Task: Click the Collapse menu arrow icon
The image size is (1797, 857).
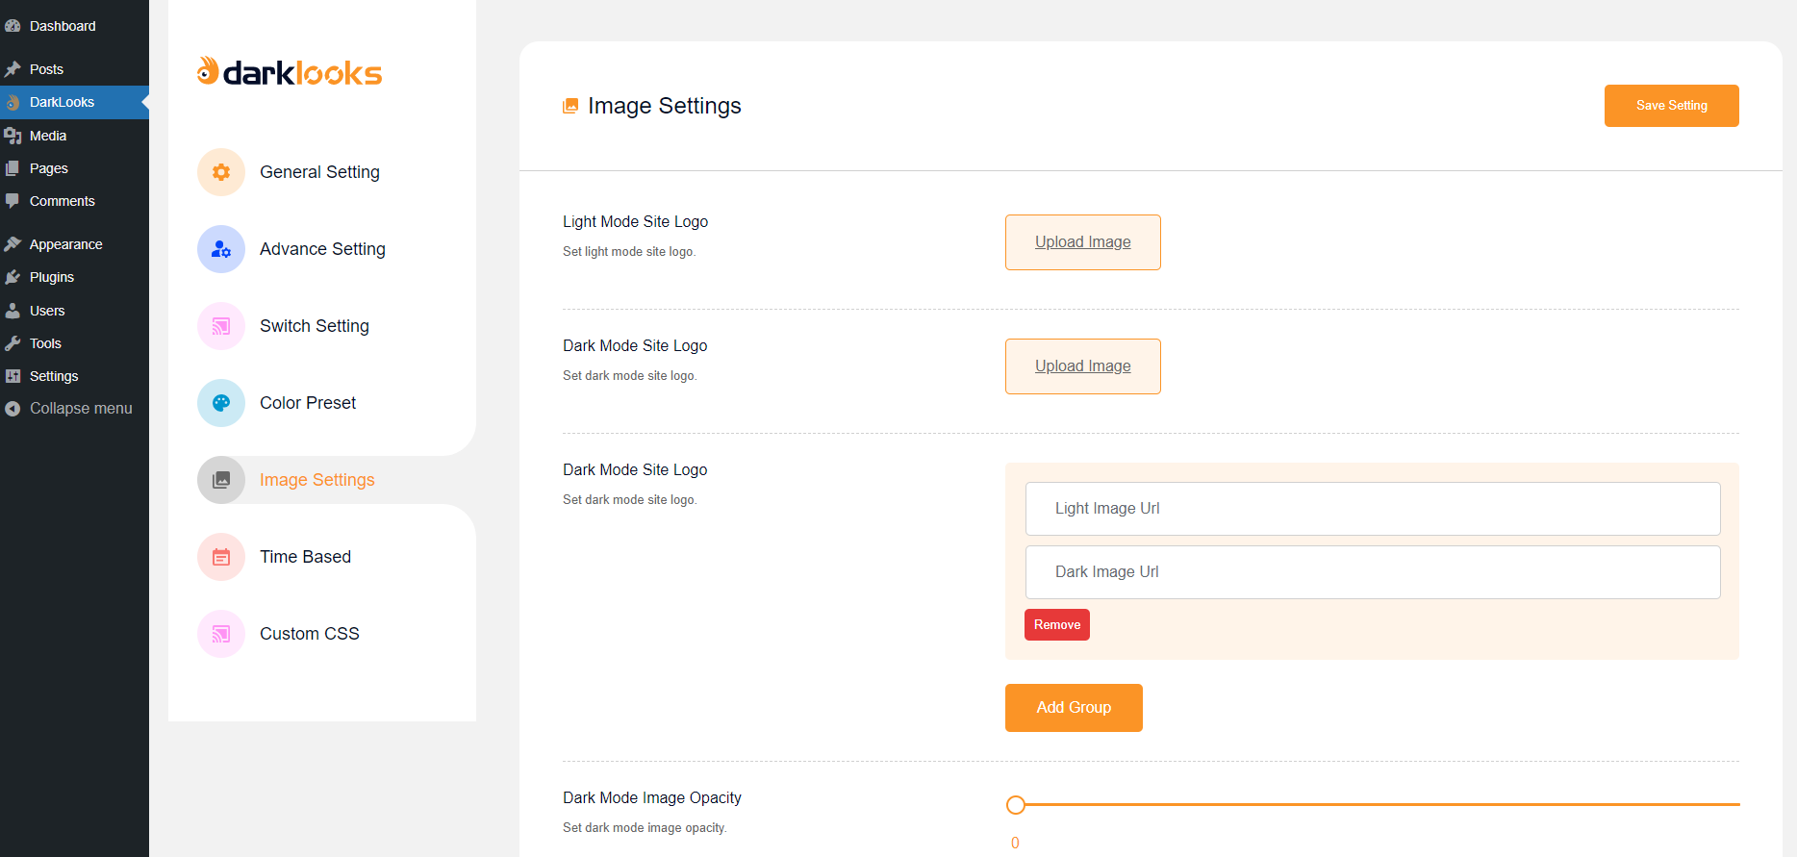Action: tap(13, 409)
